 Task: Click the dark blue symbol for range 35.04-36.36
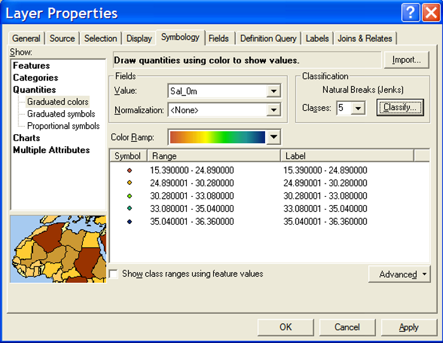pyautogui.click(x=129, y=221)
